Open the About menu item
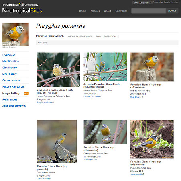 (108, 11)
